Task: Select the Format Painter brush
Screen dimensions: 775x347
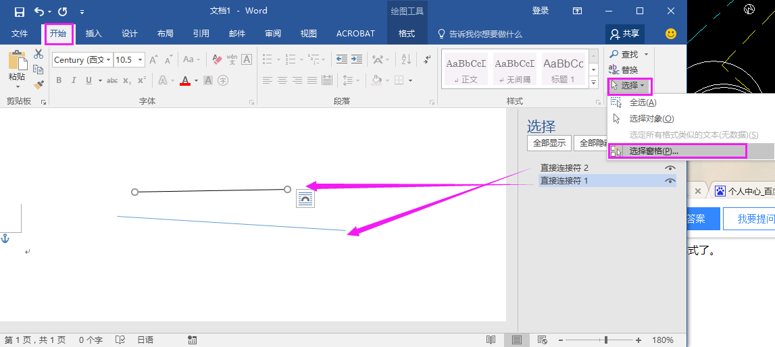Action: pos(39,84)
